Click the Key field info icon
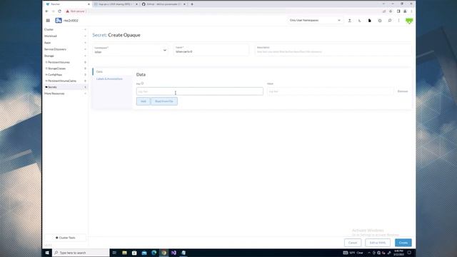This screenshot has height=257, width=457. click(x=142, y=84)
